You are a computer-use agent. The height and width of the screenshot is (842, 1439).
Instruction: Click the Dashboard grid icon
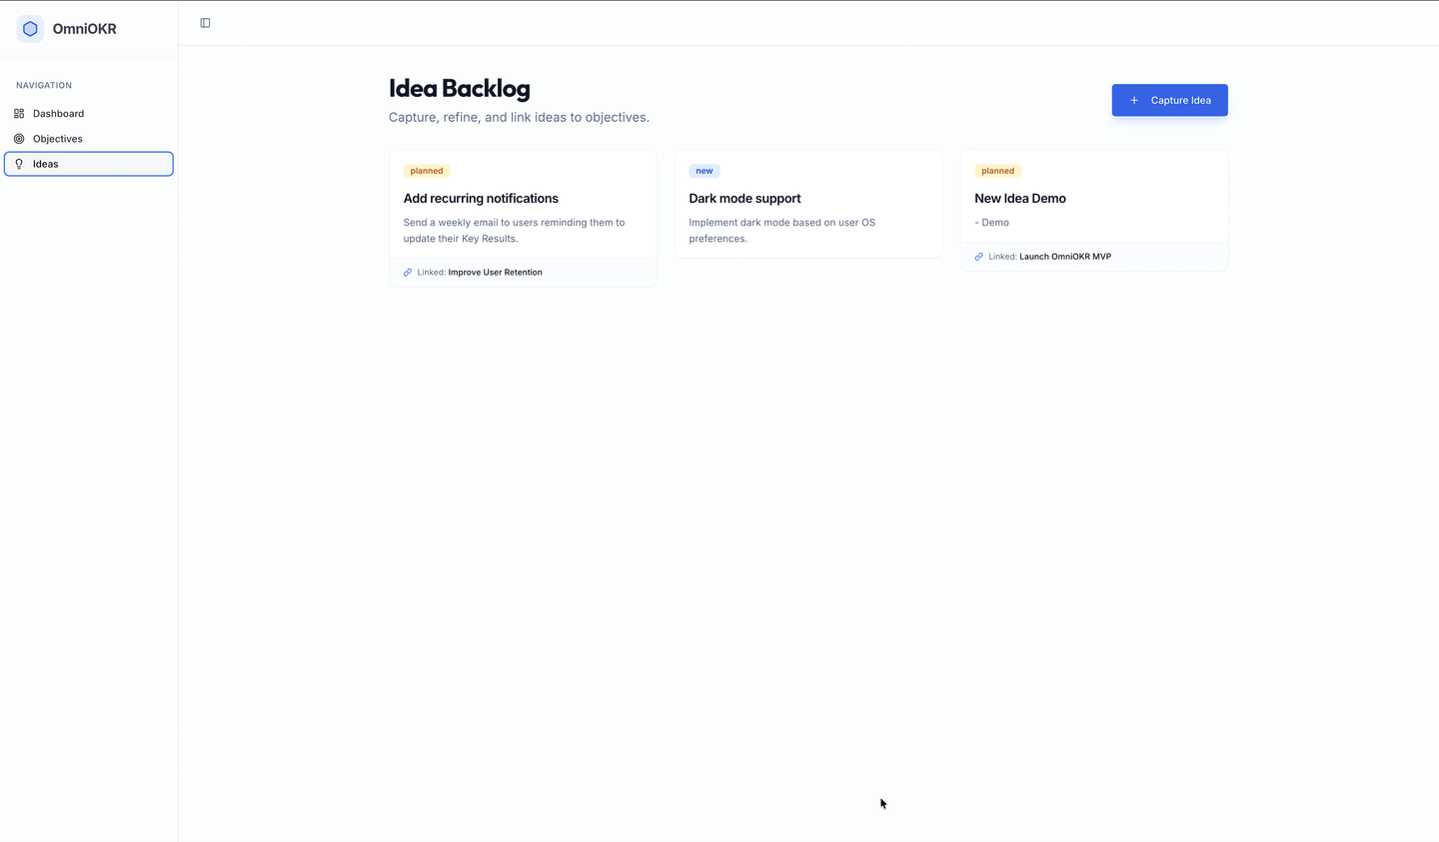(19, 114)
